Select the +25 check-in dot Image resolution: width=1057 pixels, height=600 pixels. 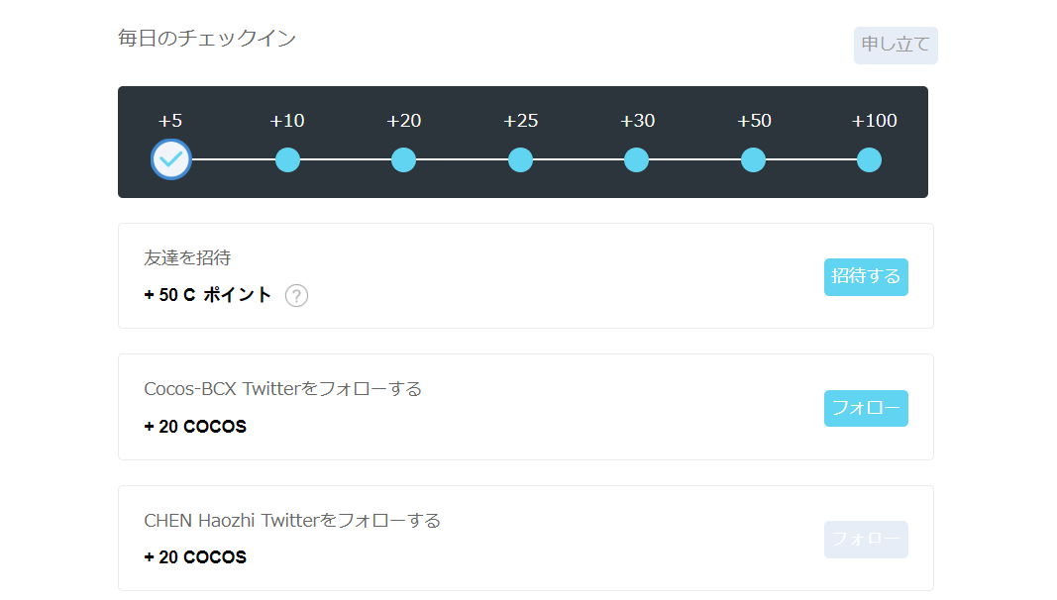520,160
